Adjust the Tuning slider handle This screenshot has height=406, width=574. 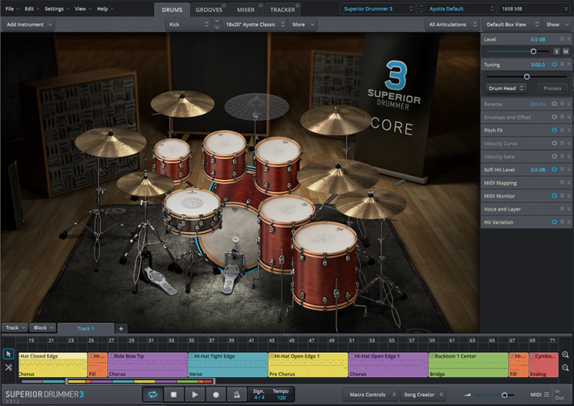click(x=527, y=77)
